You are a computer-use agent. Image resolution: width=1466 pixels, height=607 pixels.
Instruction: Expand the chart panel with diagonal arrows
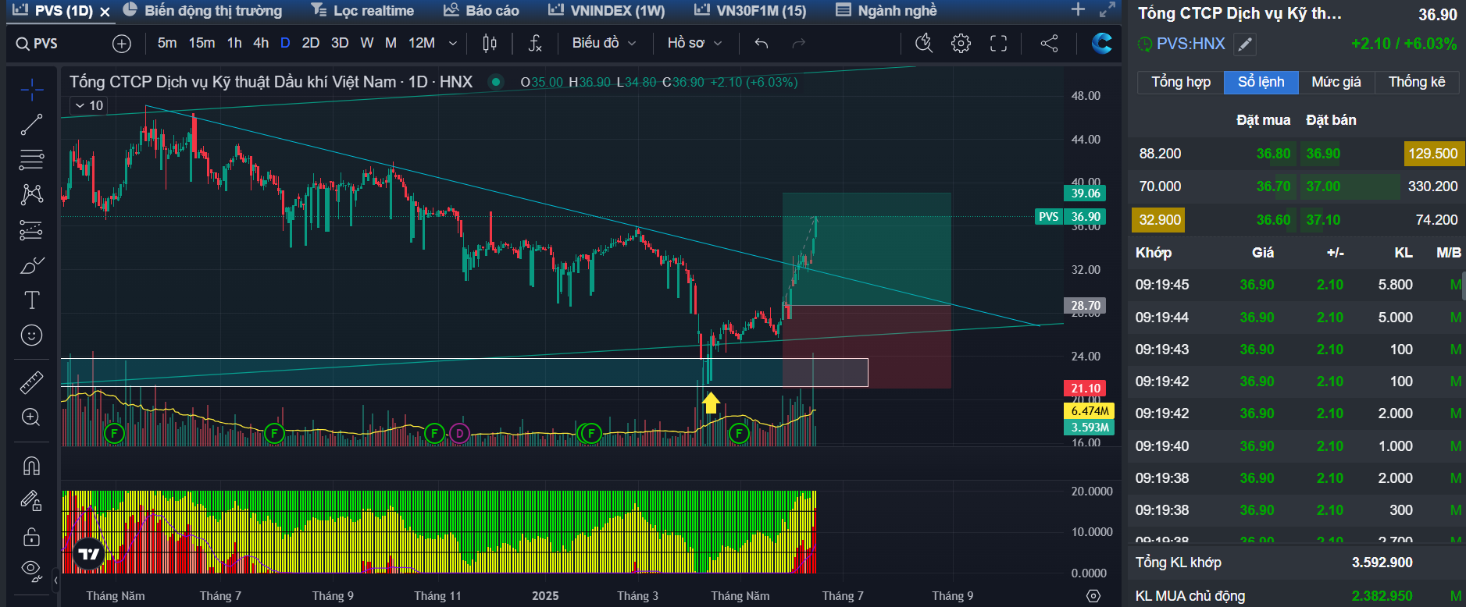click(x=1108, y=9)
